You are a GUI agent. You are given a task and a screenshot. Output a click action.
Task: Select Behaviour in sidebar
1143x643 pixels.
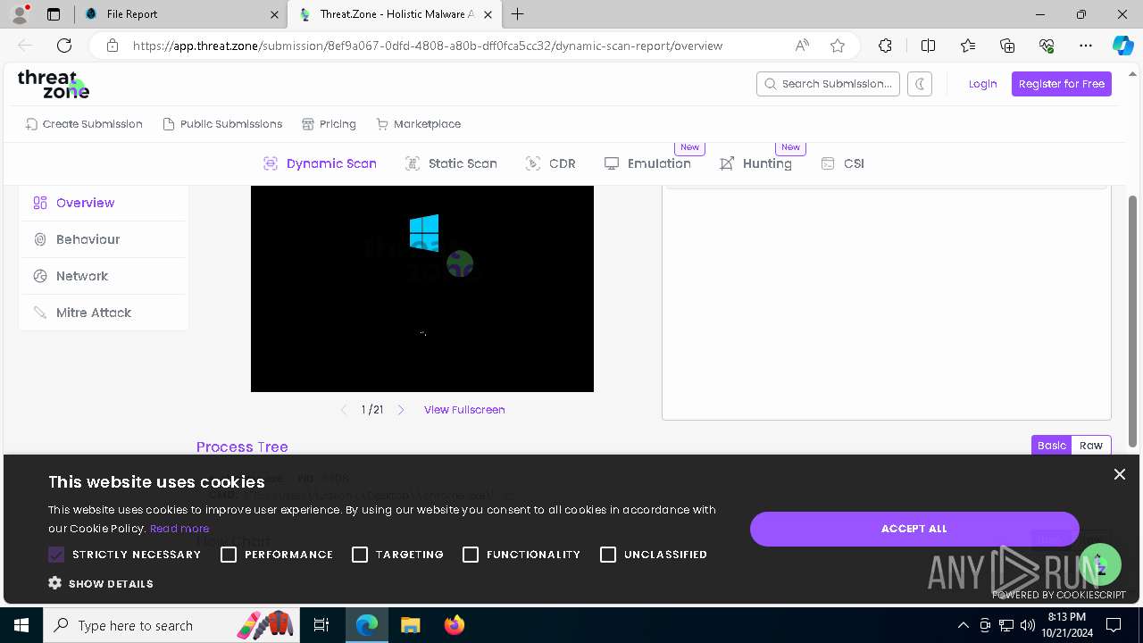point(104,239)
